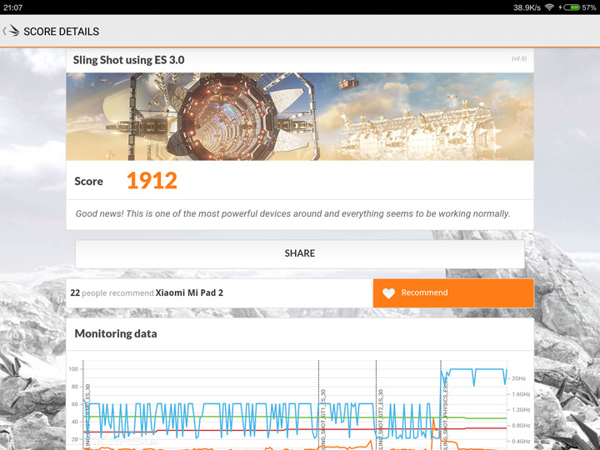Tap the Good news result message

[x=292, y=213]
